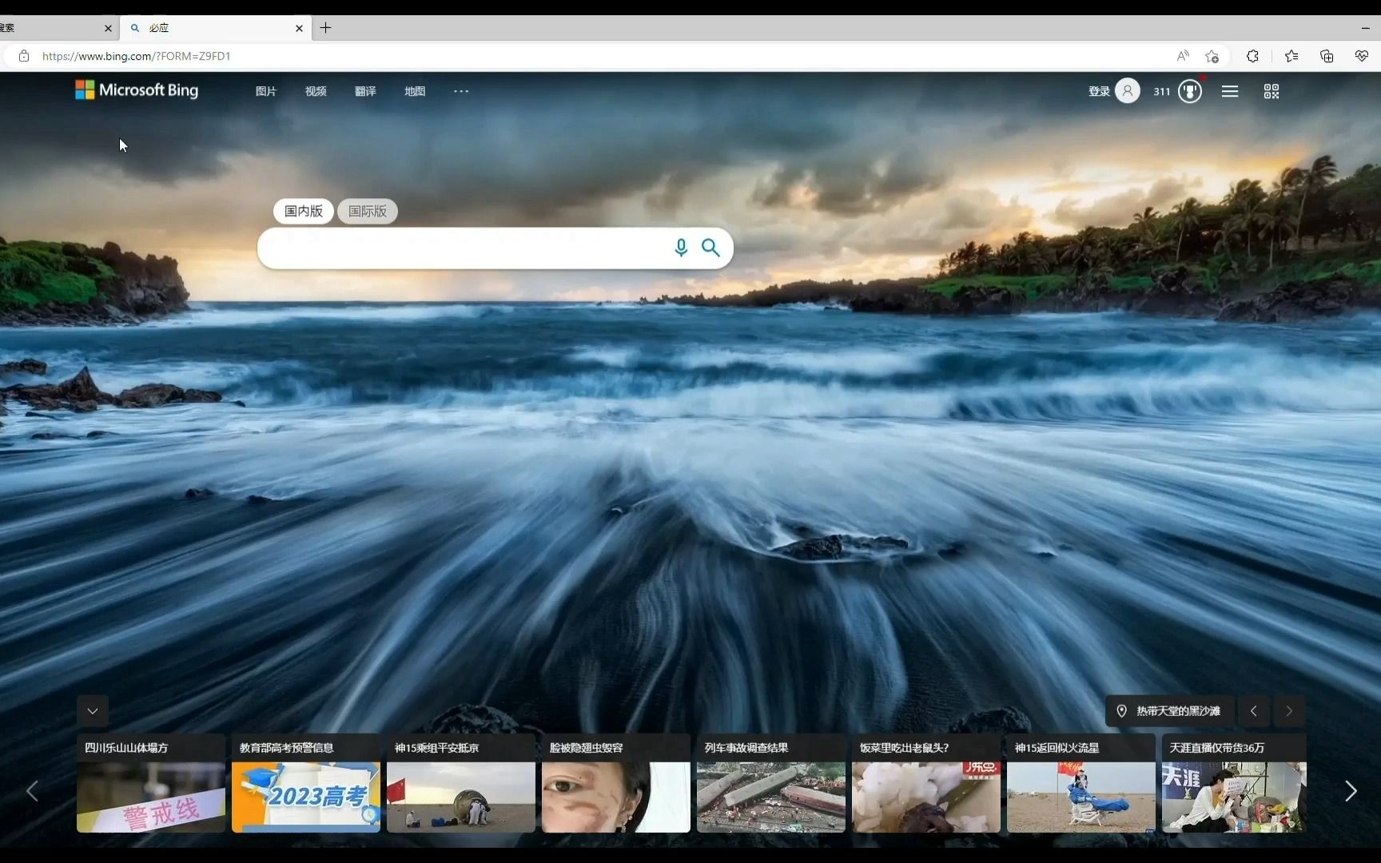Open the 教育部高考预警信息 news card
This screenshot has width=1381, height=863.
click(x=306, y=783)
